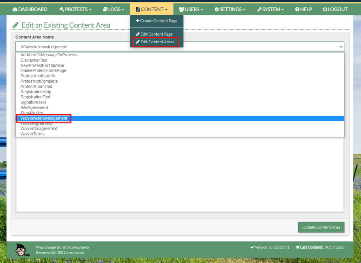The width and height of the screenshot is (361, 263).
Task: Choose RegistrationHelp from the list
Action: pos(36,92)
